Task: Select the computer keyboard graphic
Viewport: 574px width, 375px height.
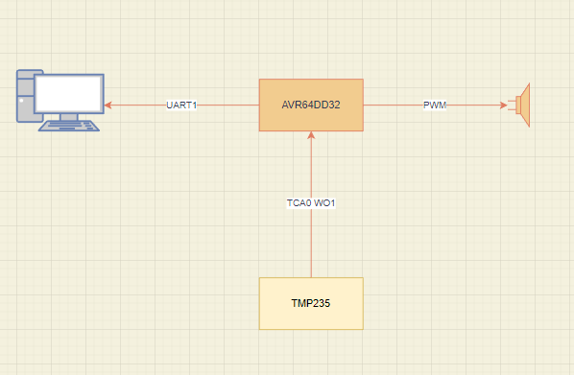Action: [x=69, y=126]
